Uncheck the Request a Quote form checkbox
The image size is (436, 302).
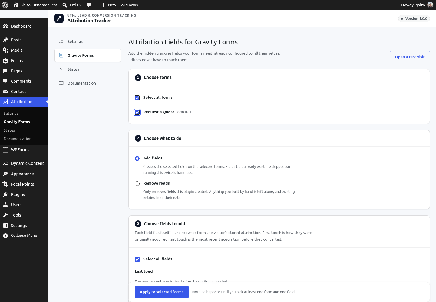coord(137,112)
